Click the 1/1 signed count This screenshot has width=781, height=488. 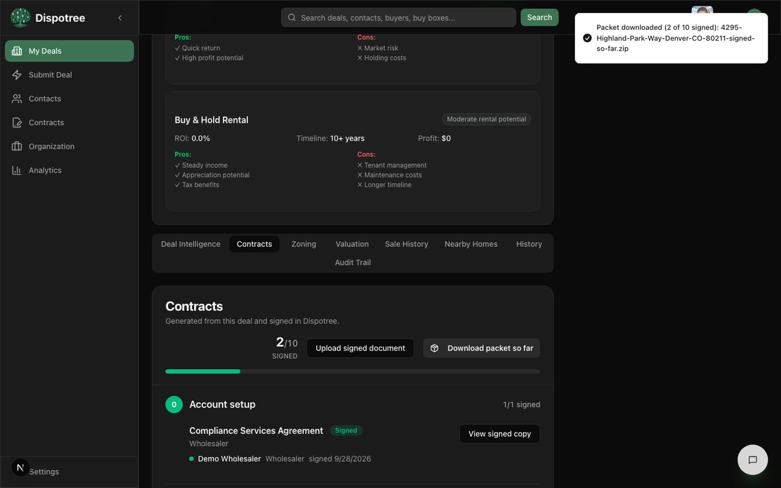(521, 405)
